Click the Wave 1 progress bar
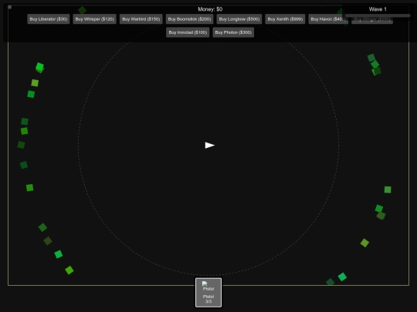 (378, 16)
